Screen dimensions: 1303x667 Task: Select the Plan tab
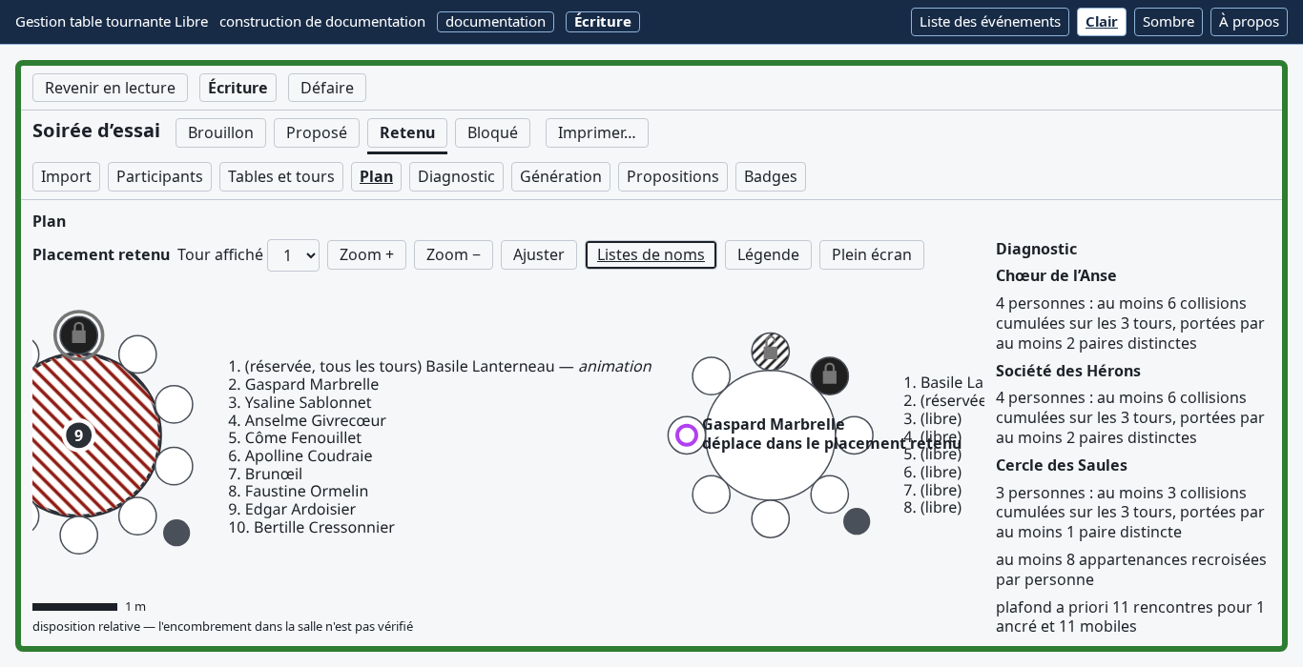(x=377, y=177)
